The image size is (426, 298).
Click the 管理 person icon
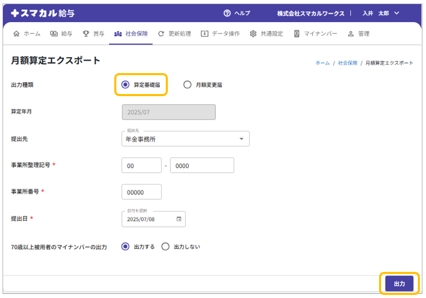350,34
